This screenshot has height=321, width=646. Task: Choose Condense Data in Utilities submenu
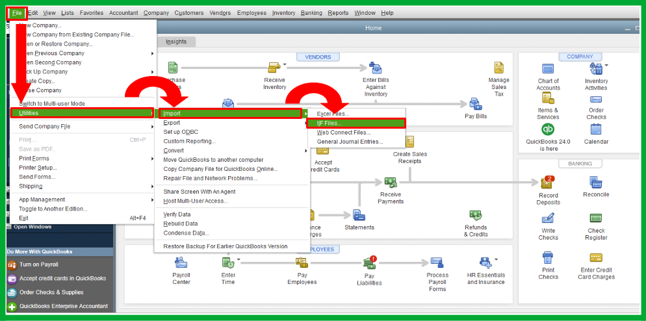coord(186,233)
